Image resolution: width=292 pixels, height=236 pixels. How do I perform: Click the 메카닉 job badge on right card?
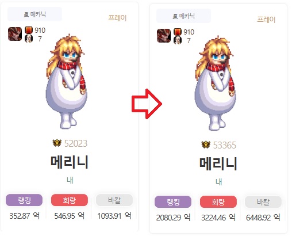(183, 16)
